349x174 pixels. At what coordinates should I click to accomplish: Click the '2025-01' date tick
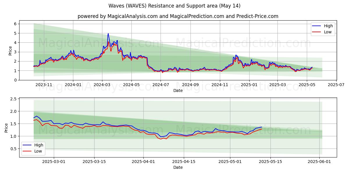(x=249, y=85)
